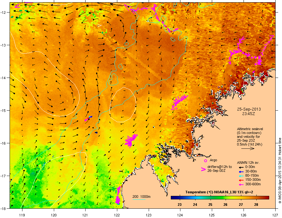Click the '150-300m' depth label
The image size is (282, 218).
point(253,180)
